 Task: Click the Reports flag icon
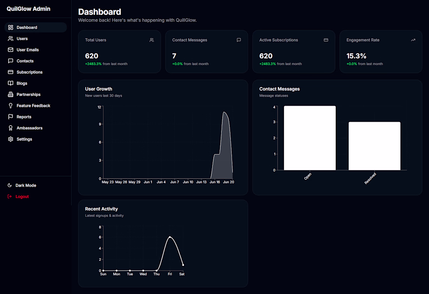[11, 117]
